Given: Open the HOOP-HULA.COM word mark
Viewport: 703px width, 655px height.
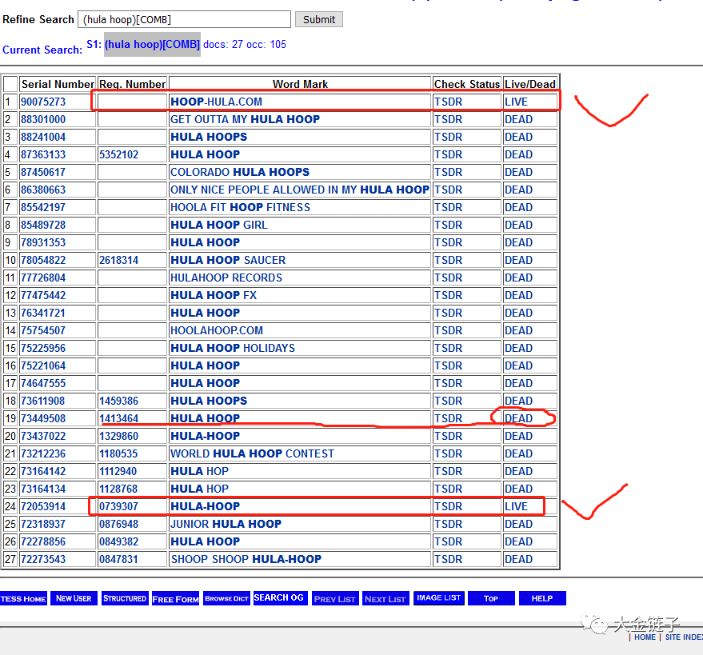Looking at the screenshot, I should pyautogui.click(x=216, y=102).
